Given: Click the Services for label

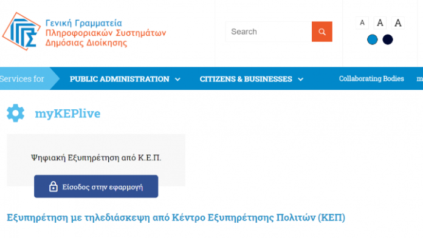Looking at the screenshot, I should click(22, 79).
